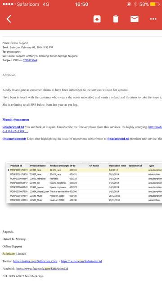Image resolution: width=162 pixels, height=288 pixels.
Task: Tap the Operation Time column header in the image
Action: click(117, 166)
